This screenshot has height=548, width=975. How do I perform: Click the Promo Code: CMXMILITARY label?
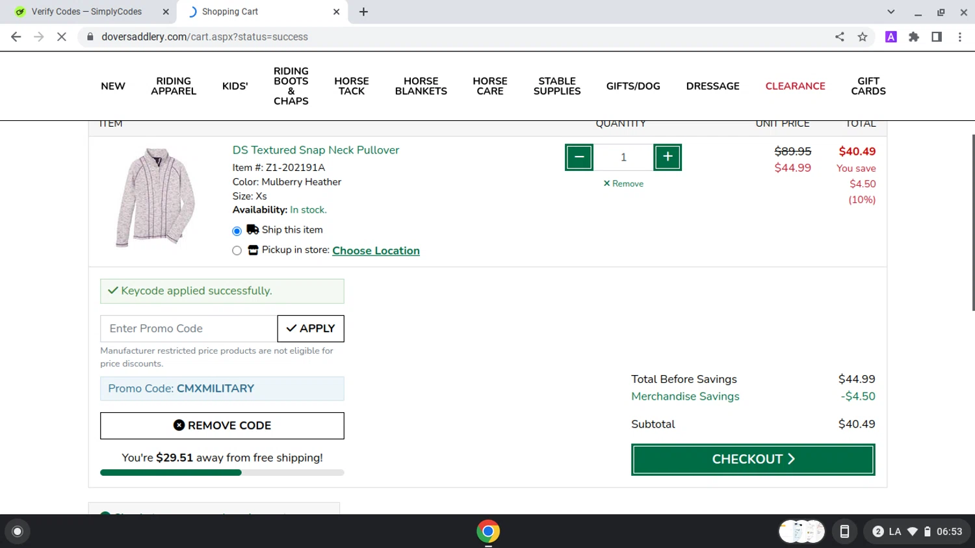point(222,389)
